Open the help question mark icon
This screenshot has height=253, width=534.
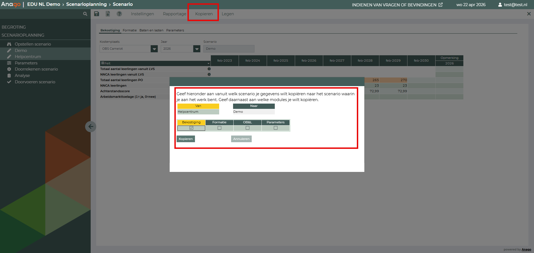119,14
